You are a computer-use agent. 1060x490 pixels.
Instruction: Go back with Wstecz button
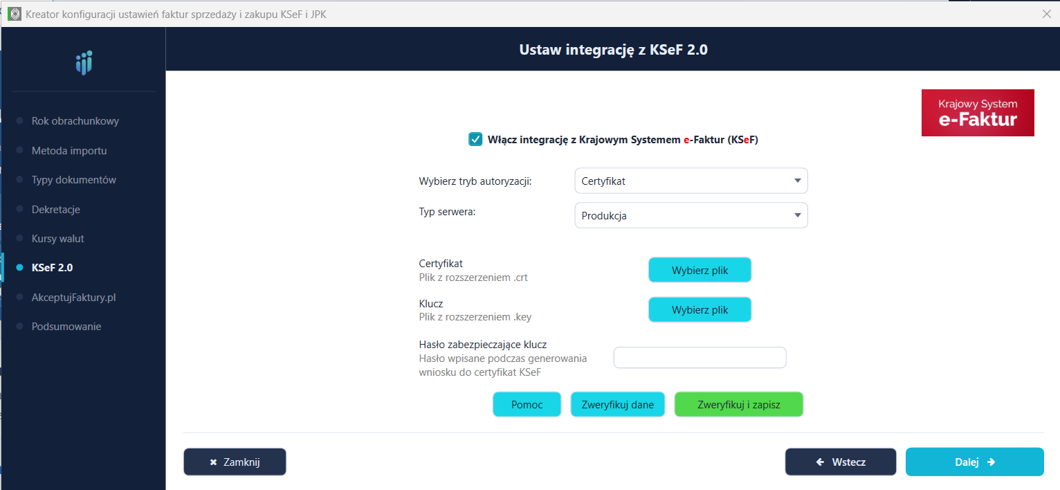point(841,462)
